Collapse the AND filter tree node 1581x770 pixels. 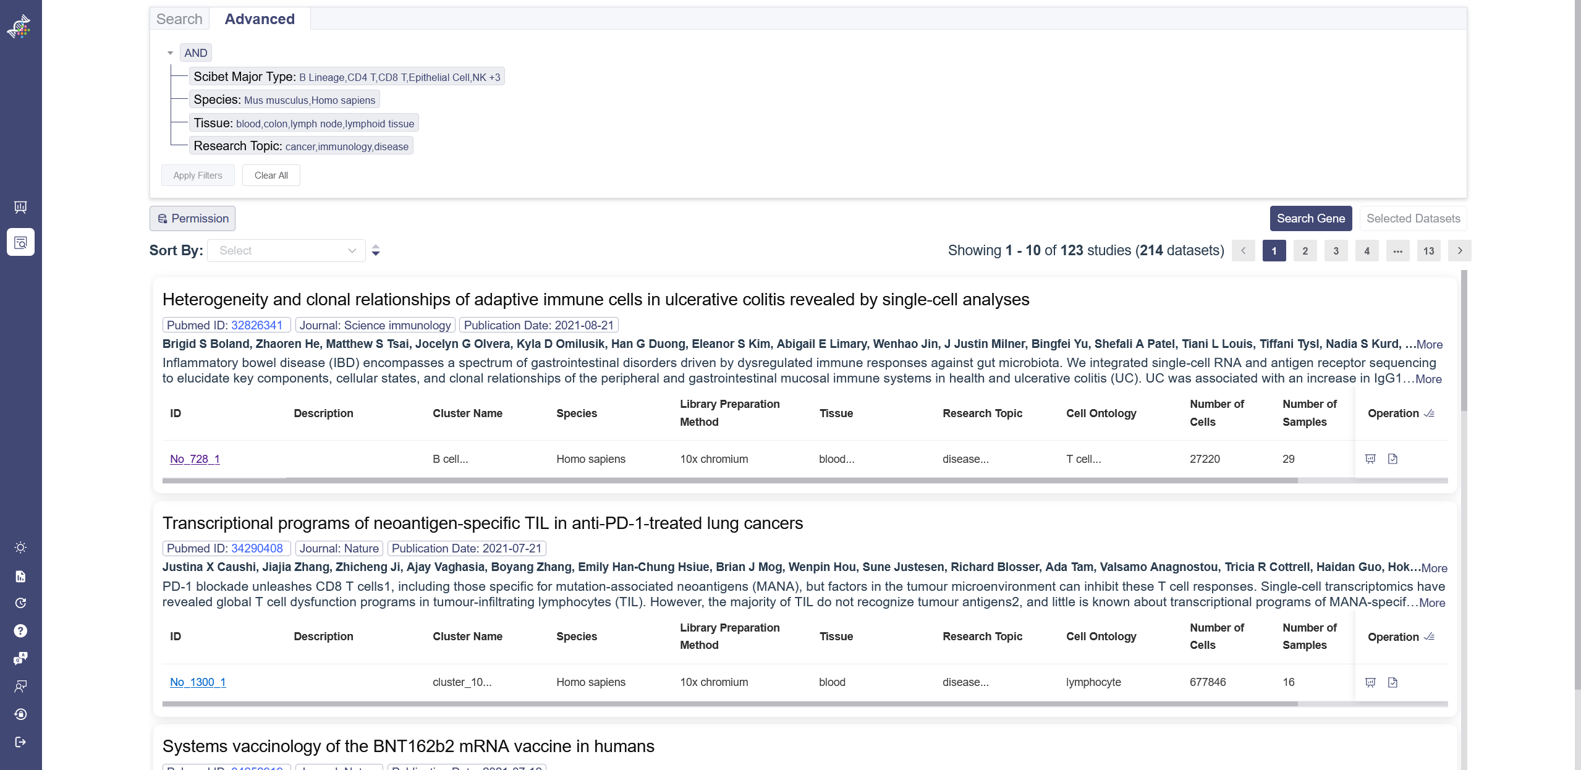[170, 53]
